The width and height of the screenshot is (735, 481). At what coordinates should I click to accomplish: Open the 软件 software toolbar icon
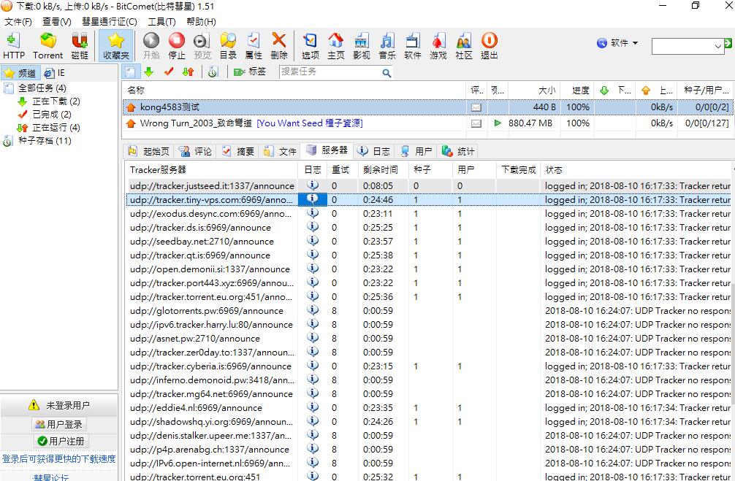click(x=413, y=45)
